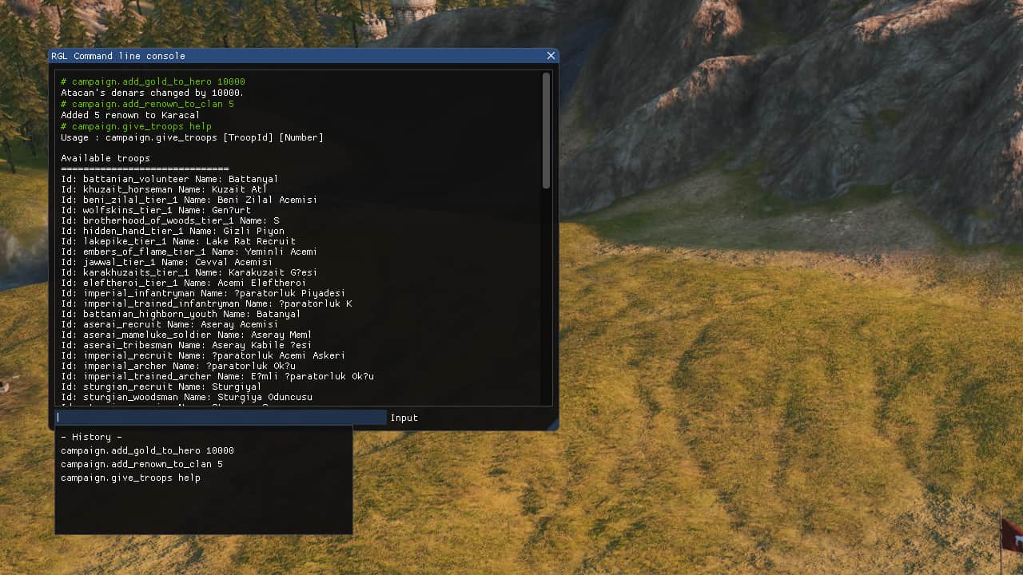The width and height of the screenshot is (1023, 575).
Task: Click the 'Added 5 renown to Karacal' line
Action: [x=130, y=115]
